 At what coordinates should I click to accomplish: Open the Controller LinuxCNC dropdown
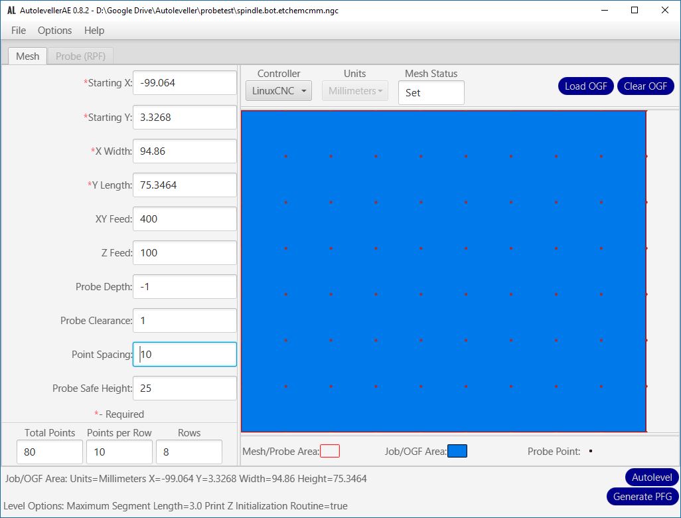[x=278, y=91]
